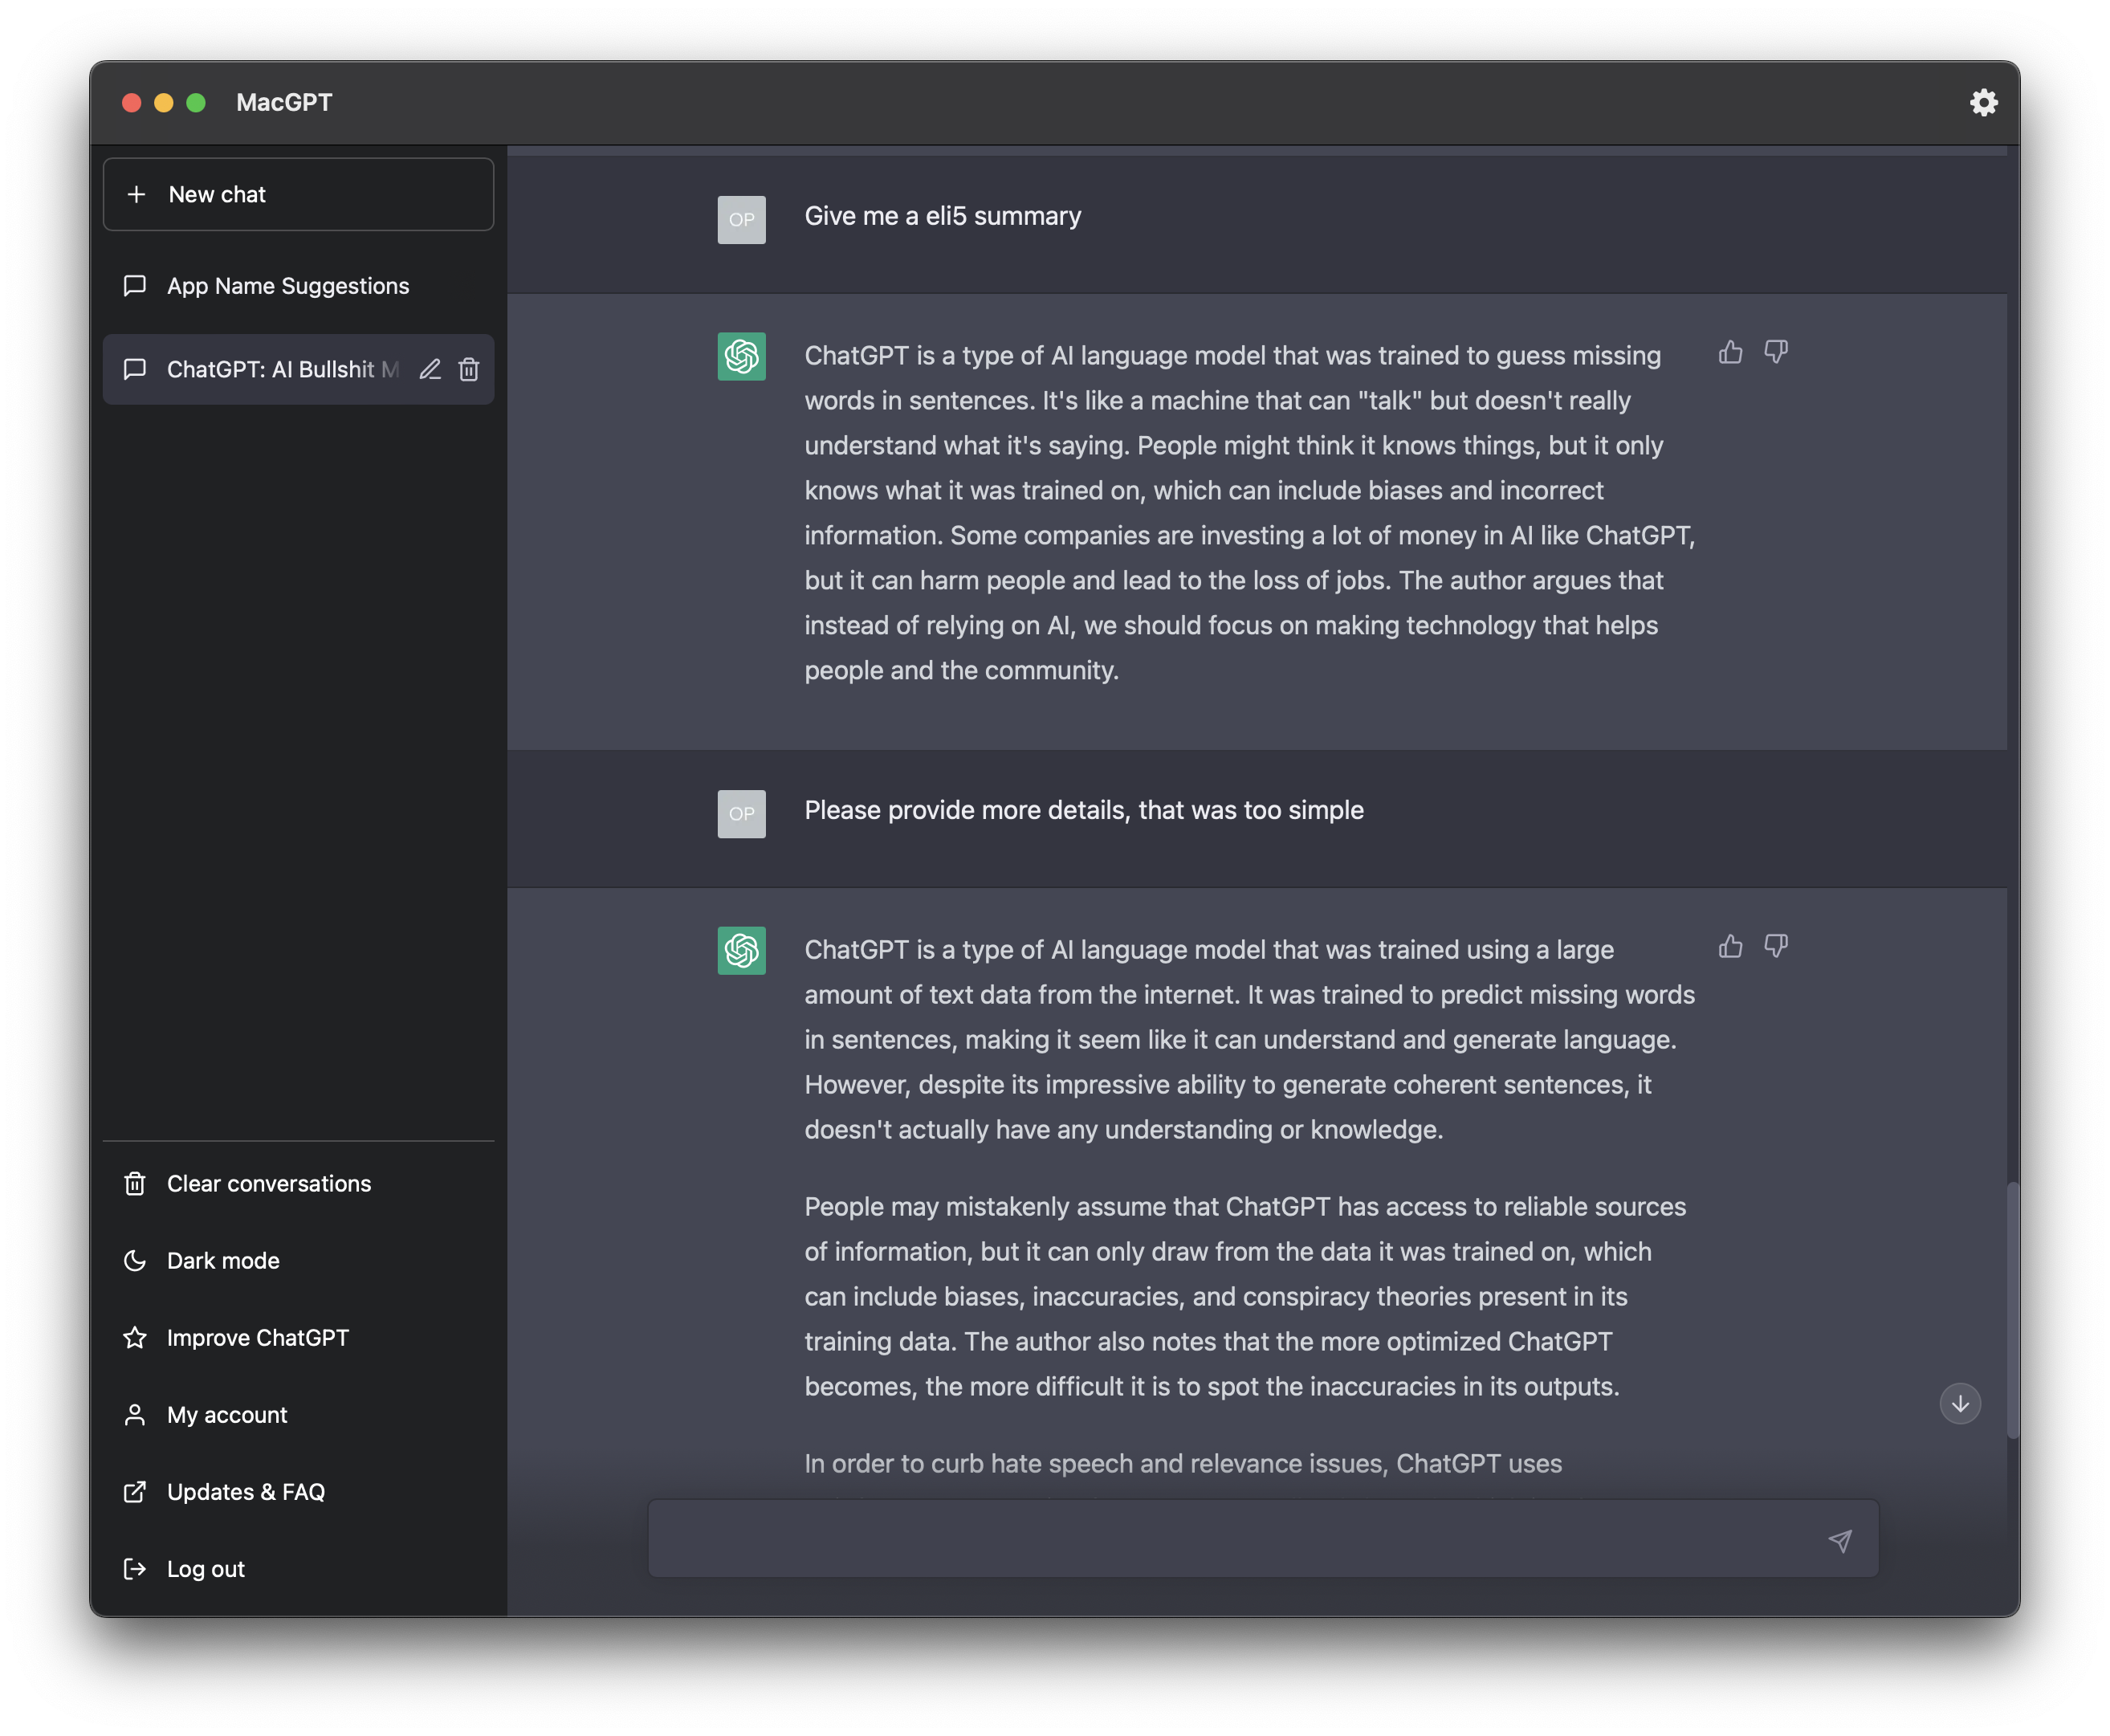Screen dimensions: 2110x1736
Task: Open the App Name Suggestions conversation
Action: (x=298, y=286)
